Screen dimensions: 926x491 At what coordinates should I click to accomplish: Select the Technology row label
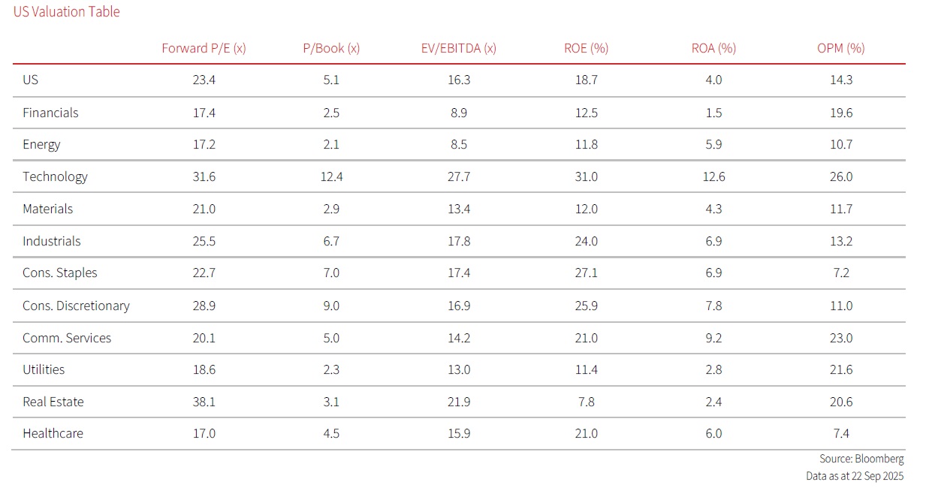(55, 176)
